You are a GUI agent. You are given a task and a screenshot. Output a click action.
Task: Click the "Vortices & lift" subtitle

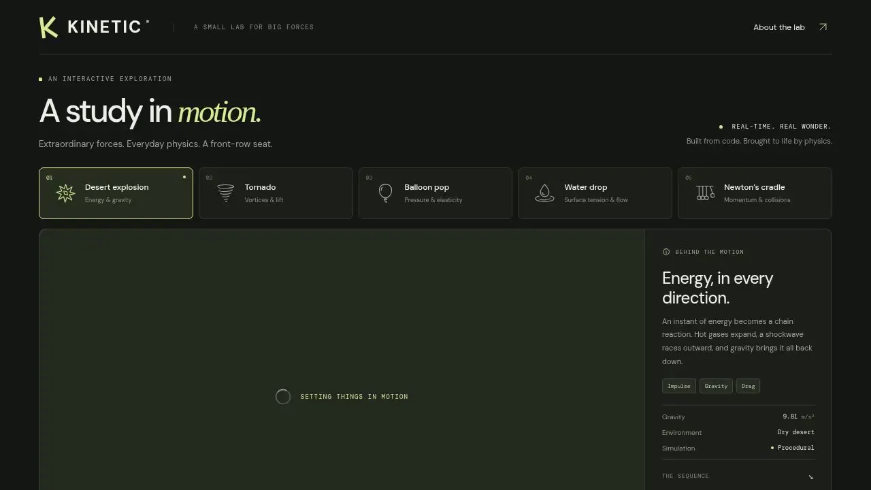pos(264,200)
